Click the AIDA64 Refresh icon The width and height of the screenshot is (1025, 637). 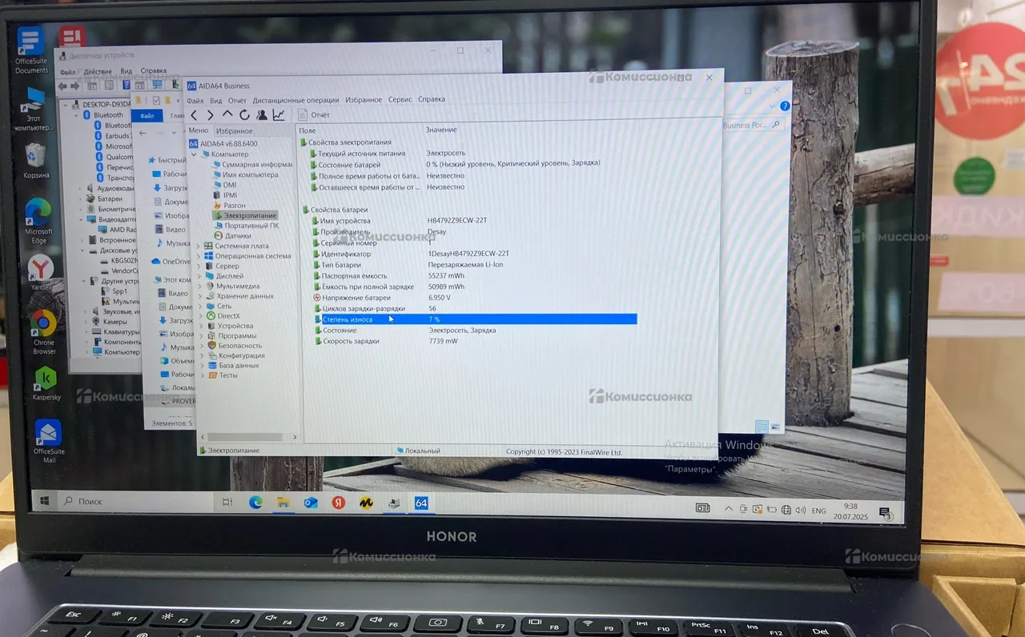pyautogui.click(x=244, y=115)
